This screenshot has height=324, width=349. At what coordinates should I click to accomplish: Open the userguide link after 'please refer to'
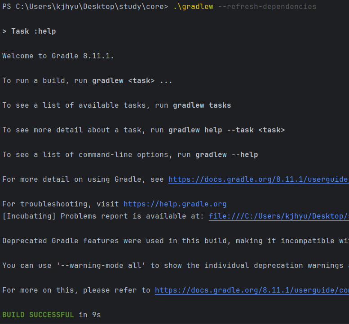pos(252,290)
